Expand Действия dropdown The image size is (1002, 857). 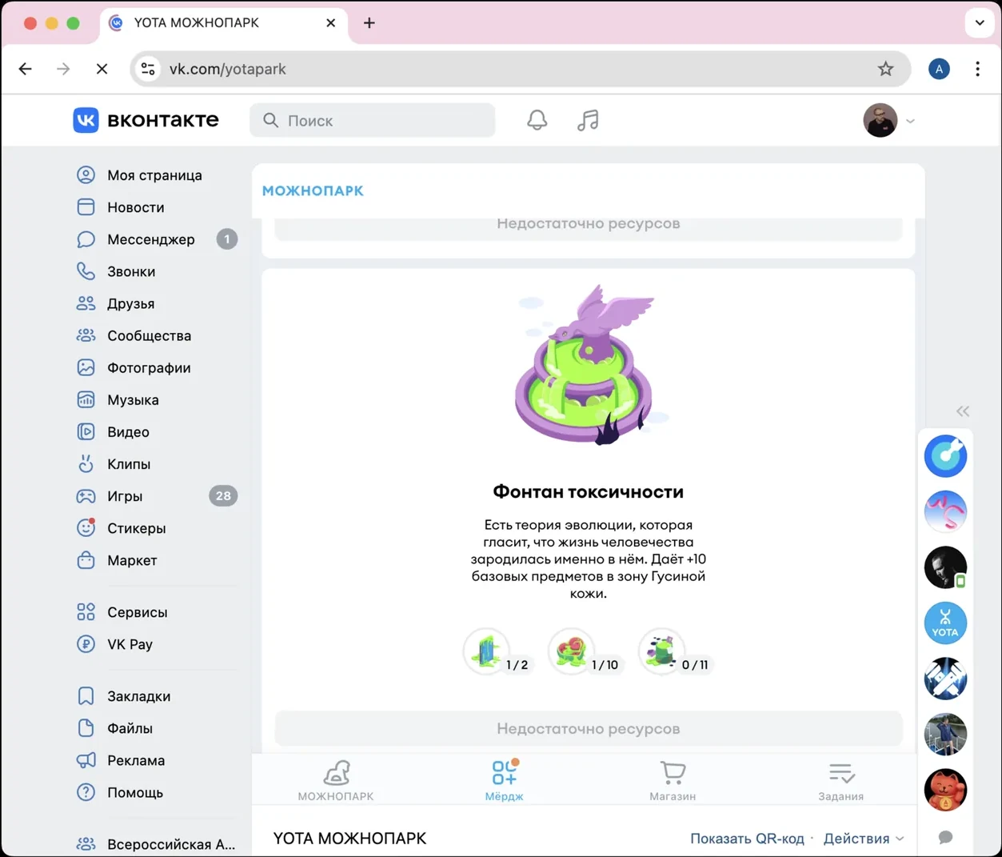click(x=864, y=839)
